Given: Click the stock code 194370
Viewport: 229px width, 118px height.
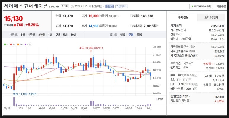Looking at the screenshot, I should coord(54,6).
